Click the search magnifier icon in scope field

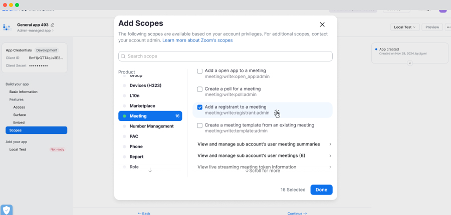pos(123,56)
